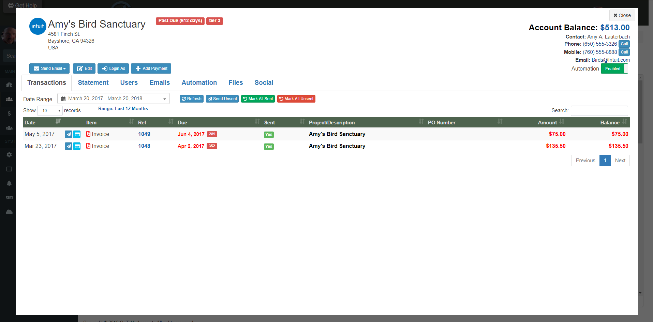Click the Previous page button
Screen dimensions: 653x322
[585, 160]
